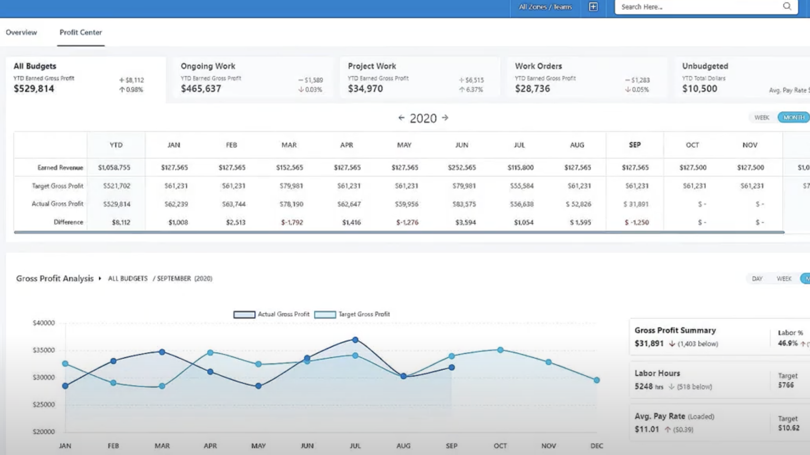The width and height of the screenshot is (810, 455).
Task: Click the down arrow next to 5248 hrs
Action: coord(671,386)
